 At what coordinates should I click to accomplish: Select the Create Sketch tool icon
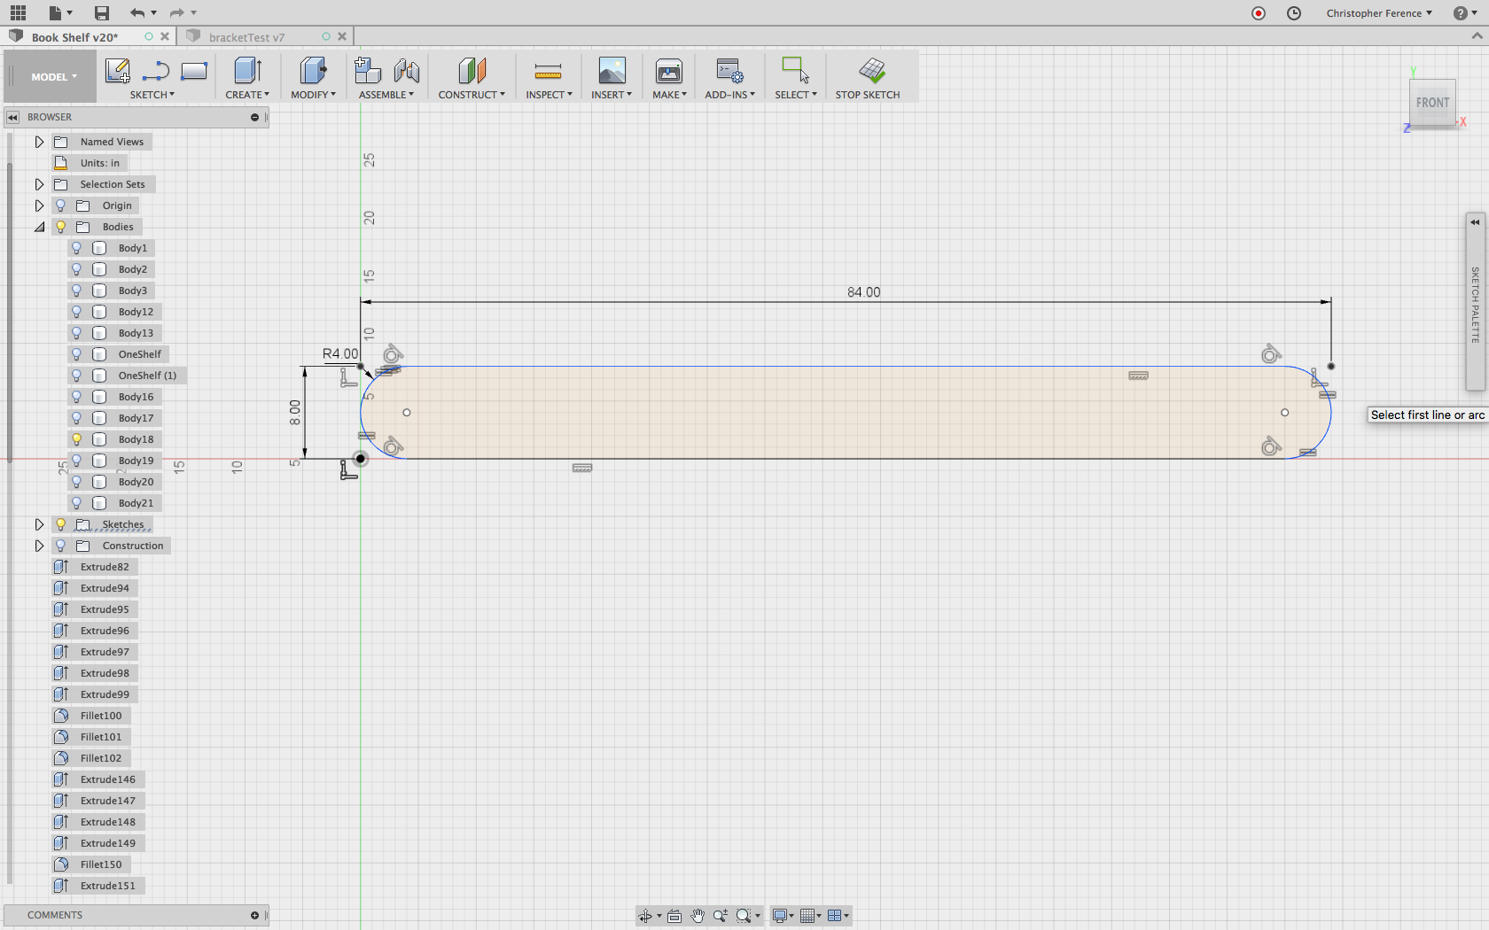pyautogui.click(x=117, y=70)
